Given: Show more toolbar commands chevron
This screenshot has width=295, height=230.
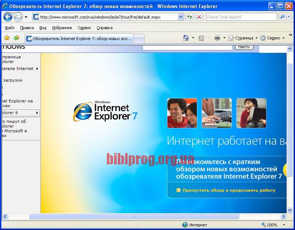Looking at the screenshot, I should click(291, 35).
